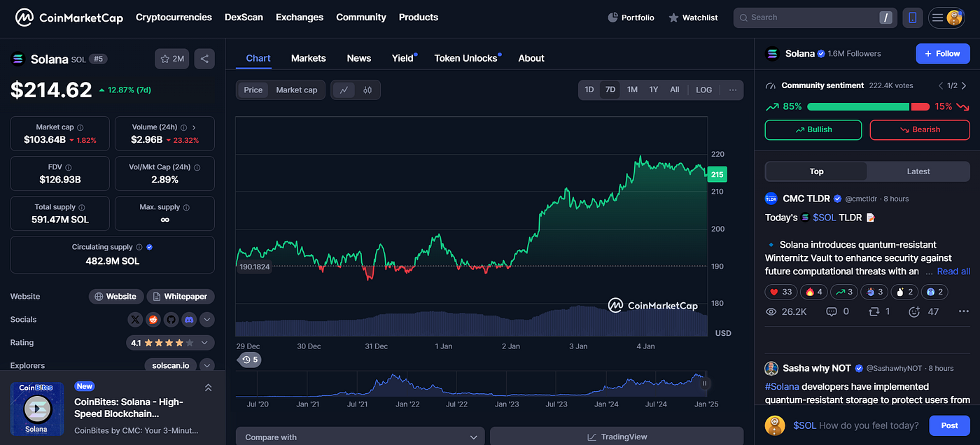Share the Solana page
Image resolution: width=980 pixels, height=445 pixels.
pos(204,59)
